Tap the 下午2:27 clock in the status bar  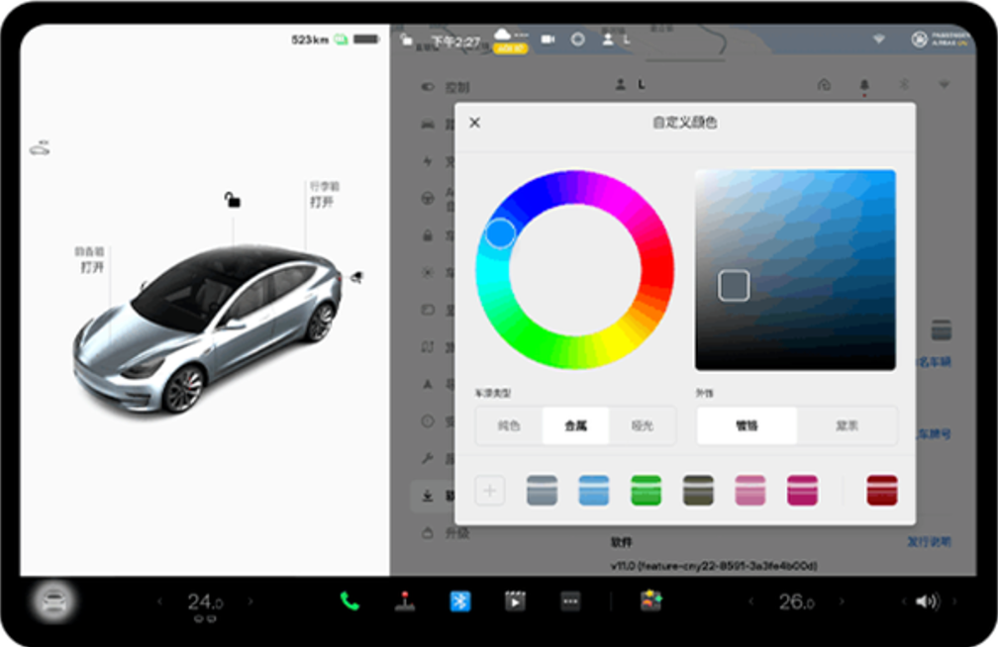coord(456,42)
